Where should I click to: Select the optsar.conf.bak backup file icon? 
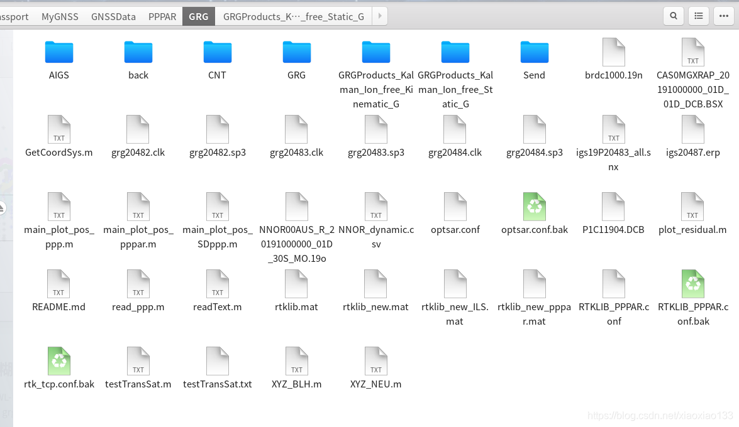[535, 207]
